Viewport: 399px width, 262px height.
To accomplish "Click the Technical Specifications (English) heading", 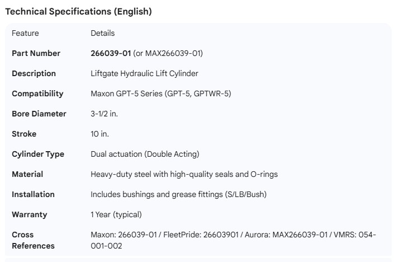I will pyautogui.click(x=78, y=11).
